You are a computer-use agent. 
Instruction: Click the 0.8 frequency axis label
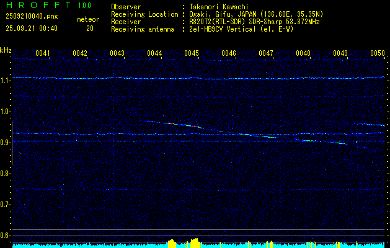coord(4,174)
